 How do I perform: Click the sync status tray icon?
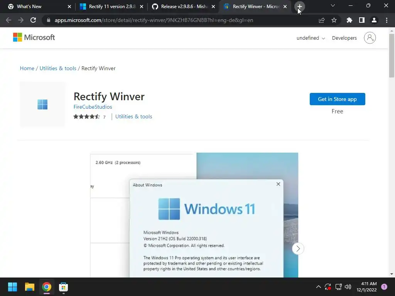(x=328, y=287)
